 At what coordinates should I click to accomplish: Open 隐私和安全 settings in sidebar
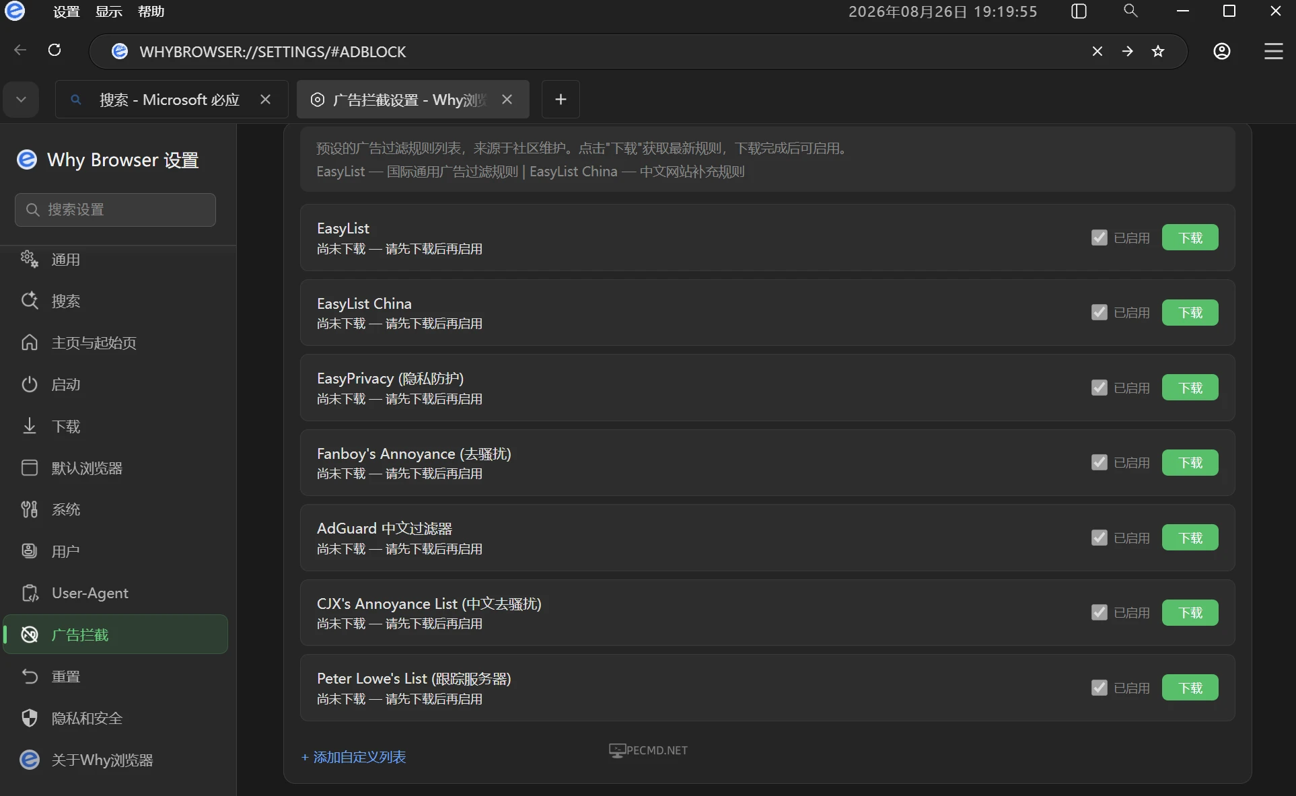coord(116,719)
